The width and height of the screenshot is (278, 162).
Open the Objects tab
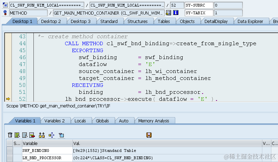pyautogui.click(x=187, y=22)
